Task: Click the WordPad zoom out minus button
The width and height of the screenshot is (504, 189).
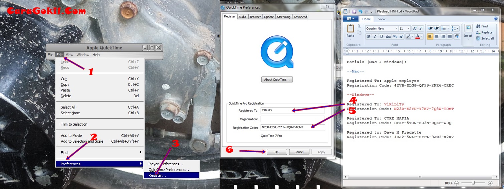Action: (x=457, y=183)
